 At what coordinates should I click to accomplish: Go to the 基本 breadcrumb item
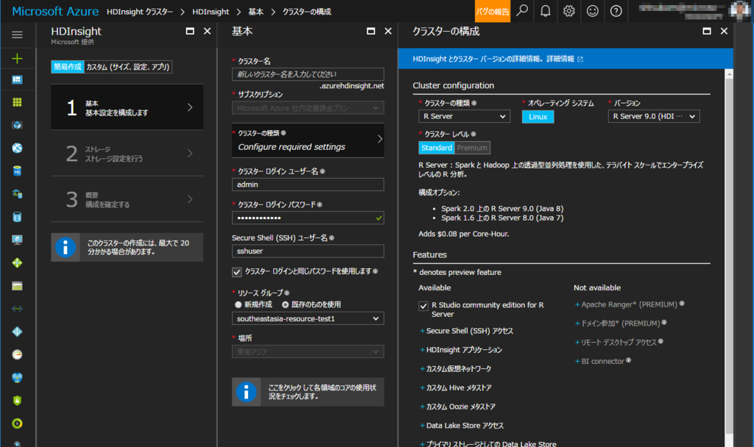[x=256, y=12]
